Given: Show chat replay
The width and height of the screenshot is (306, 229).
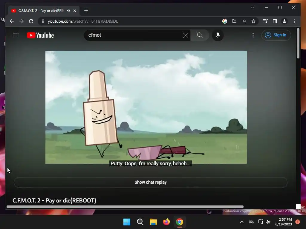Looking at the screenshot, I should (151, 182).
